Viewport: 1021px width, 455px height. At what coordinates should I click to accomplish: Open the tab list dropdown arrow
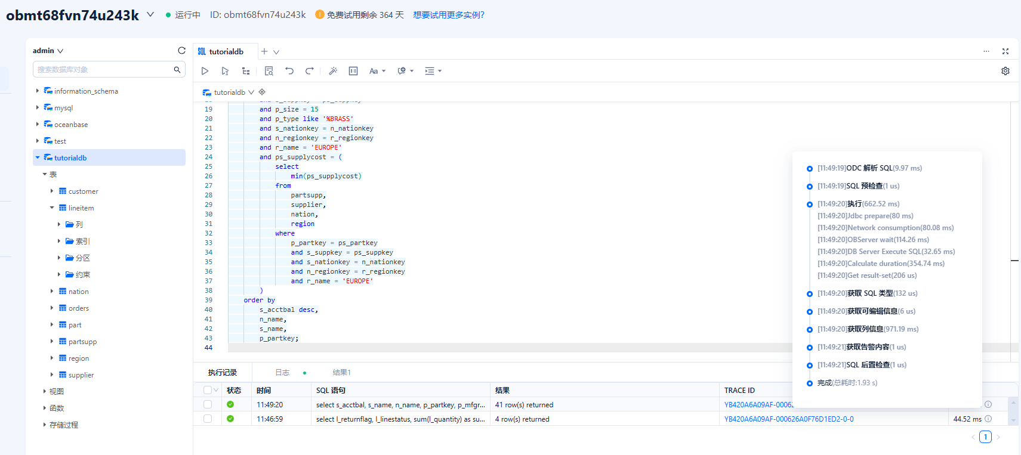[276, 52]
